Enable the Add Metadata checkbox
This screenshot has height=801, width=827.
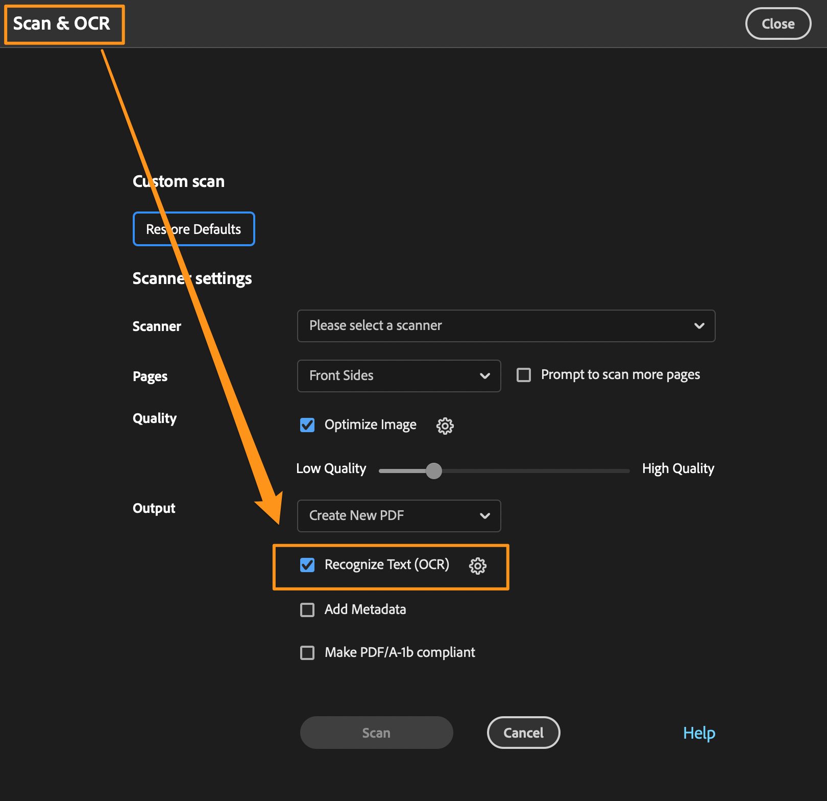307,610
